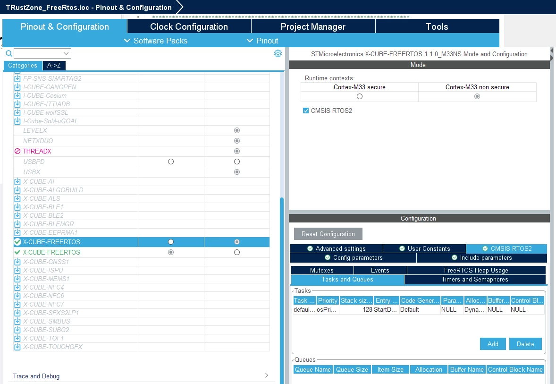Click download icon next to I-CUBE-CANOPEN
This screenshot has width=556, height=384.
[x=17, y=87]
